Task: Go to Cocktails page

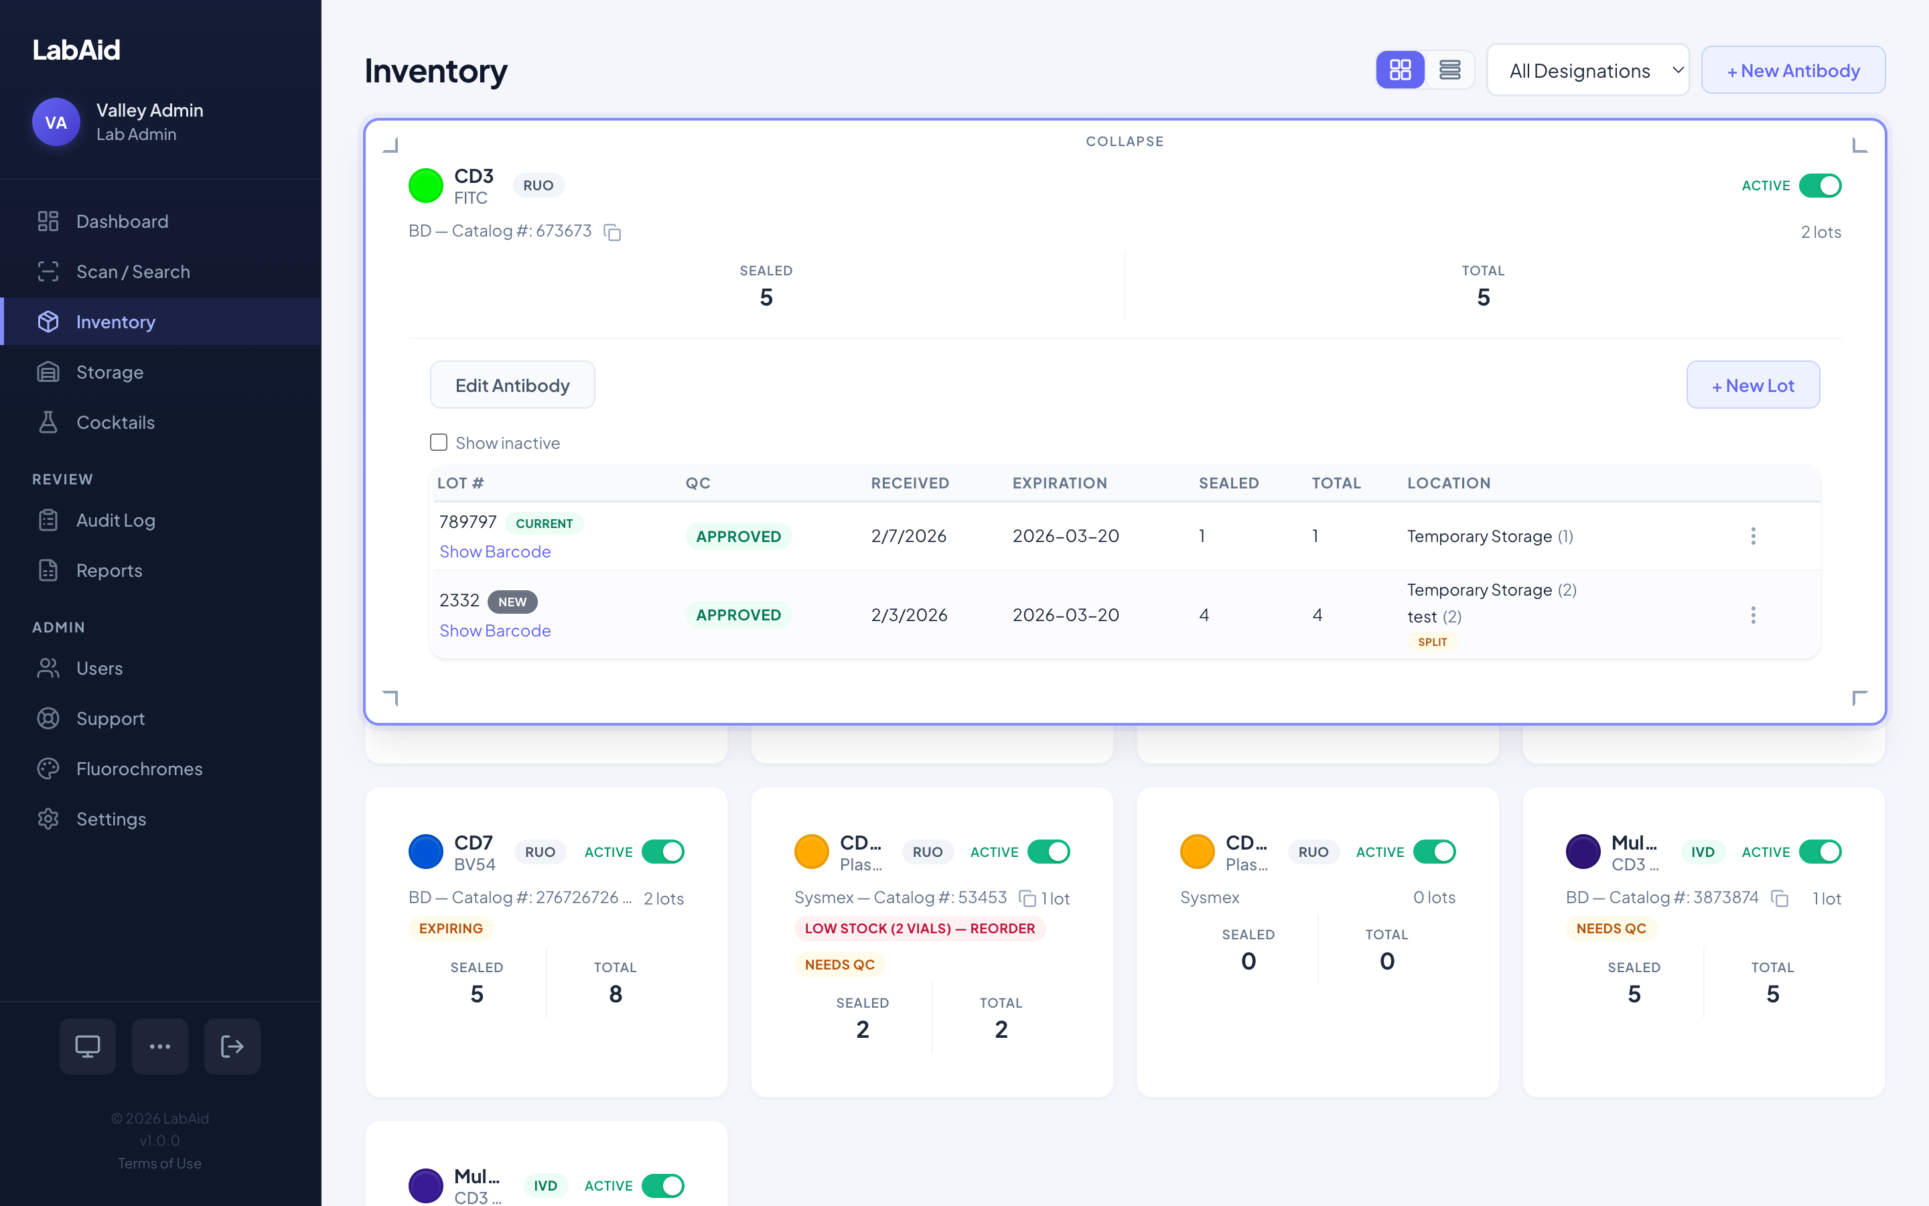Action: (x=115, y=422)
